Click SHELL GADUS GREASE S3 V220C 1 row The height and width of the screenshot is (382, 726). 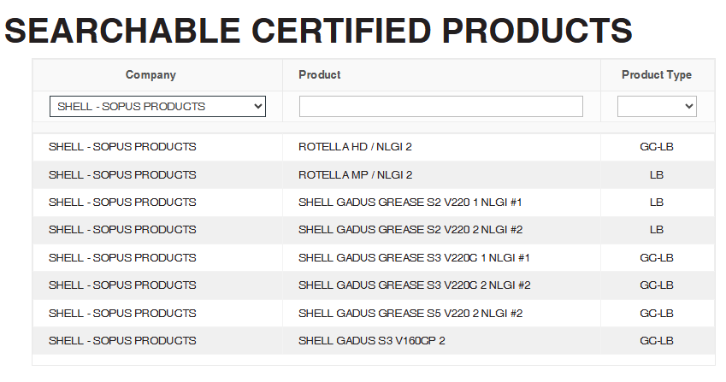pyautogui.click(x=414, y=258)
